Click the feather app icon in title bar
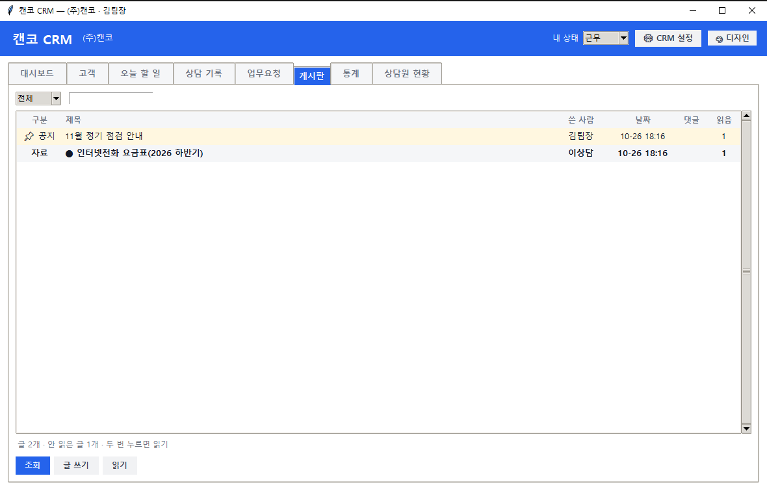767x489 pixels. 10,10
